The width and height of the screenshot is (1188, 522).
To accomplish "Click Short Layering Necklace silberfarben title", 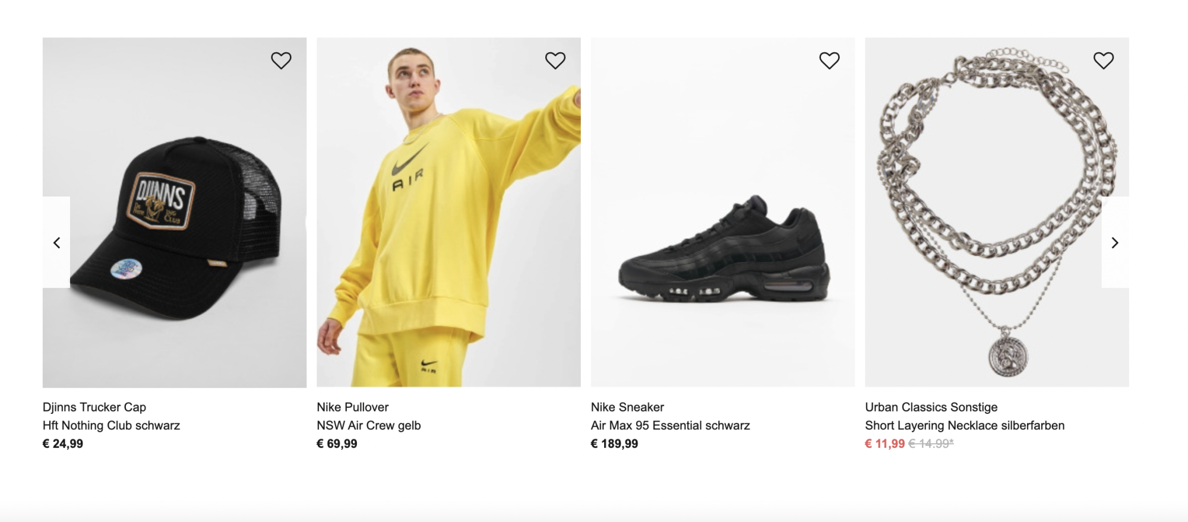I will click(x=965, y=426).
